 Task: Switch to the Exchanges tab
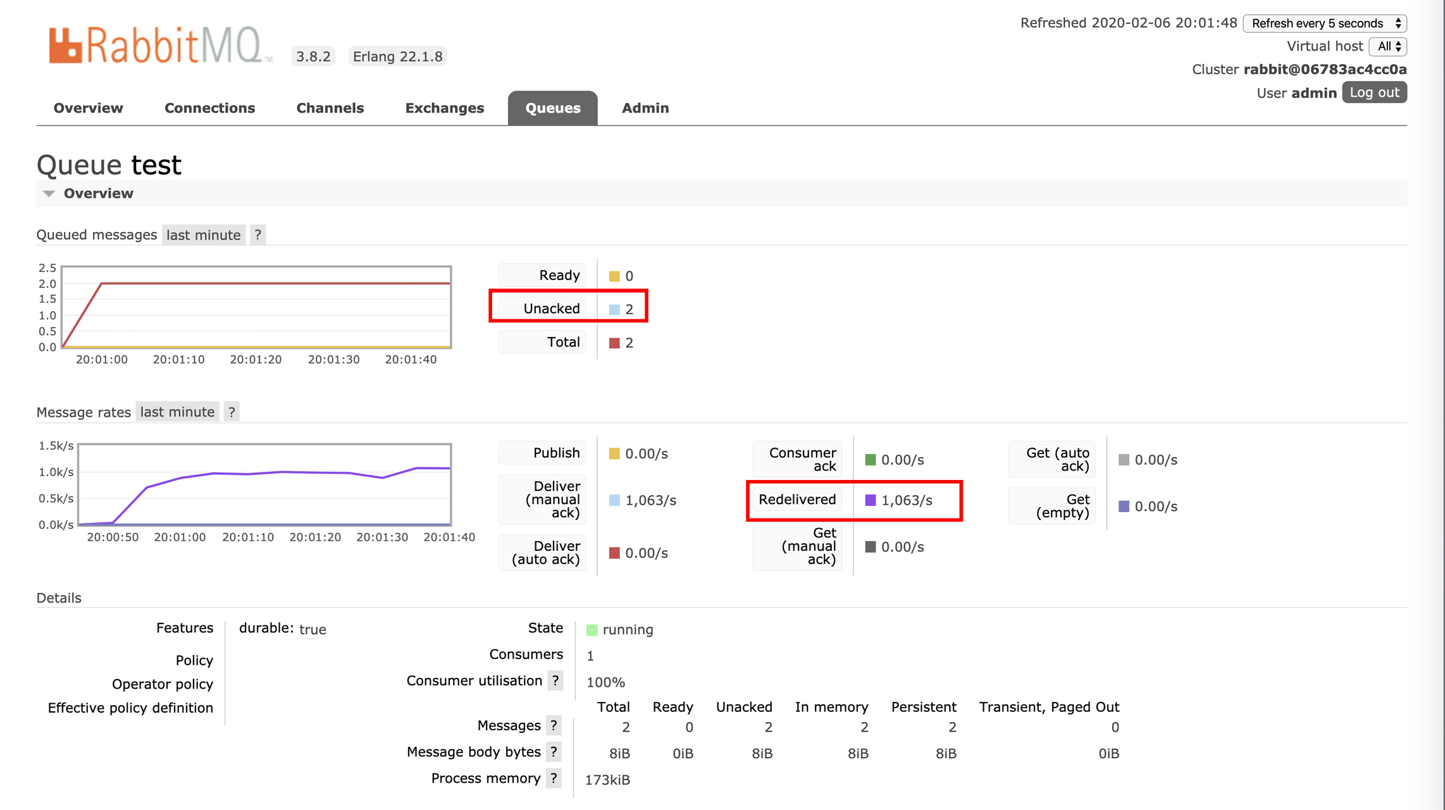444,108
